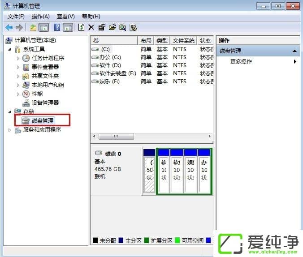Click the Properties toolbar icon
This screenshot has width=303, height=257.
click(102, 28)
